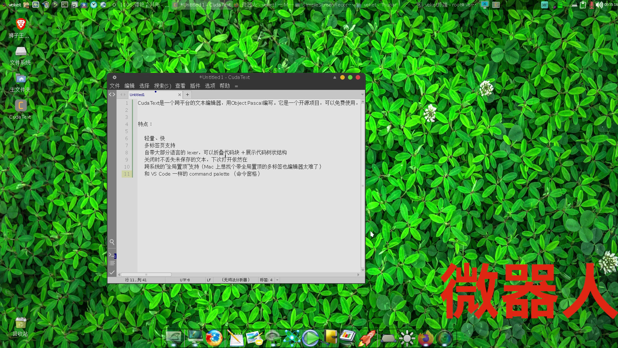Click the clock launcher icon in the top panel
The height and width of the screenshot is (348, 618).
point(94,5)
